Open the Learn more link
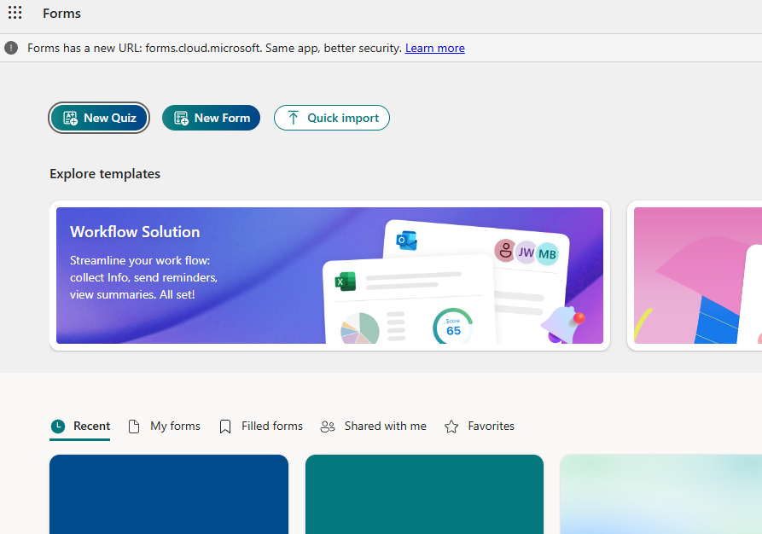 click(x=435, y=48)
